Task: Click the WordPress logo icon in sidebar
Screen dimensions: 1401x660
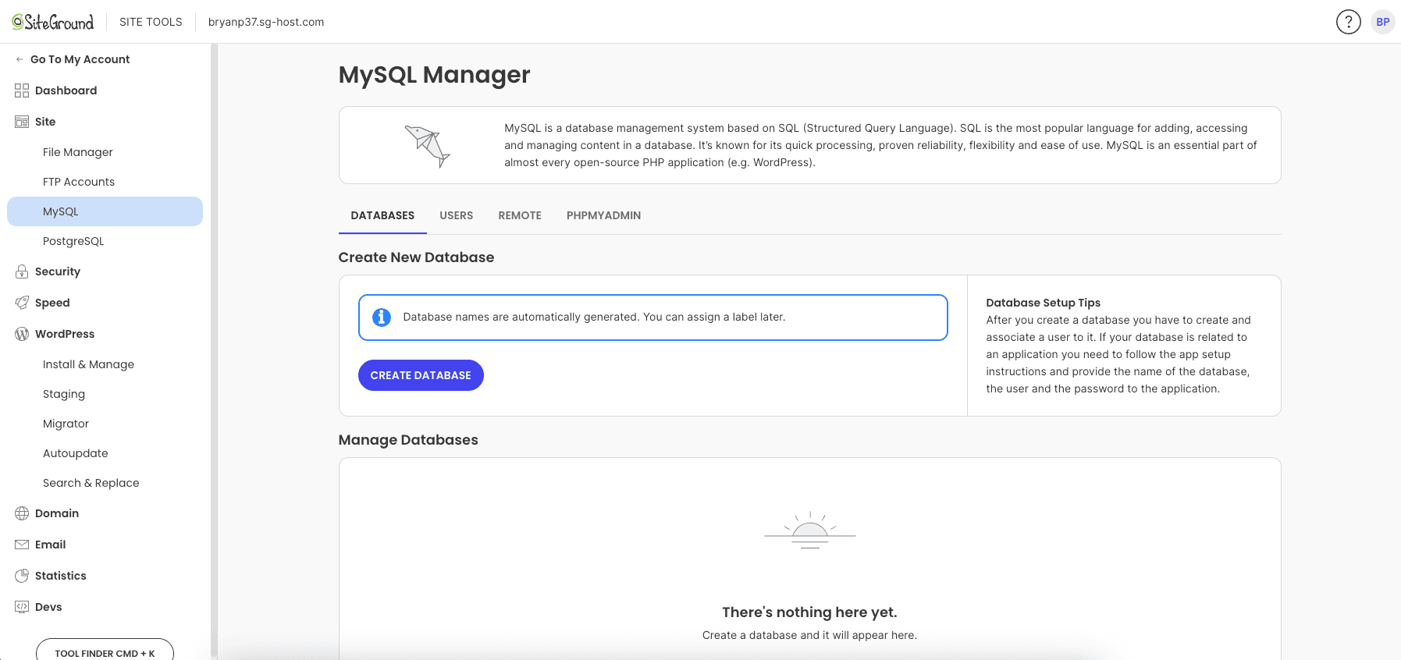Action: coord(22,334)
